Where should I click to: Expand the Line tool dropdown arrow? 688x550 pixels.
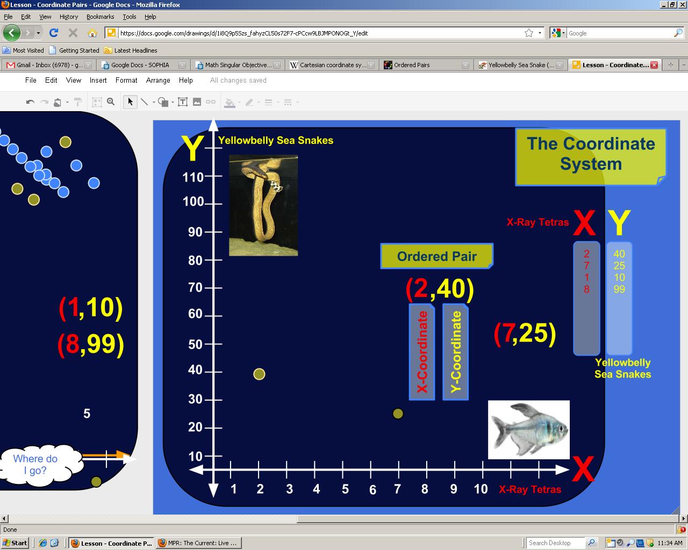pos(154,102)
